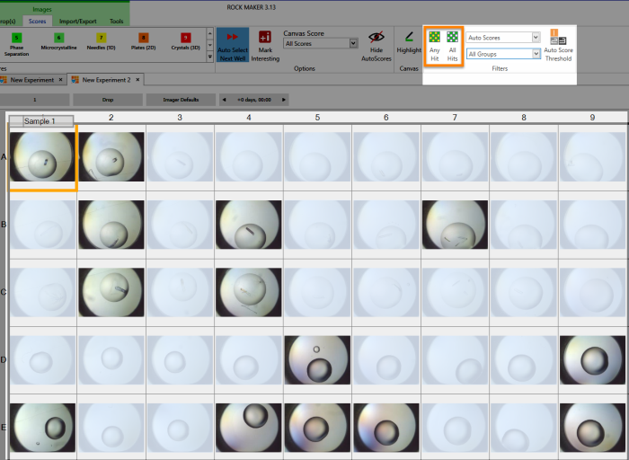Click Mark Interesting icon
Image resolution: width=629 pixels, height=460 pixels.
pos(265,38)
